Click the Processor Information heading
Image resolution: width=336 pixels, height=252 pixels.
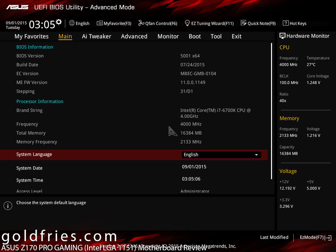[40, 101]
